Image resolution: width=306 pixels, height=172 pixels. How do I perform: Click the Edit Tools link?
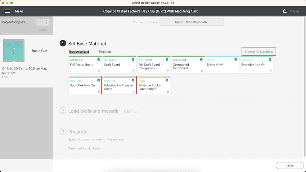click(x=131, y=111)
